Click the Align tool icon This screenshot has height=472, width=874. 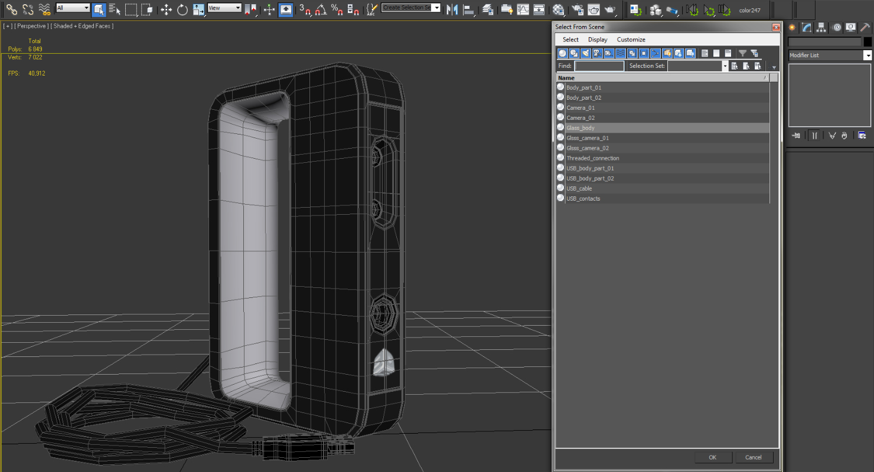[468, 9]
